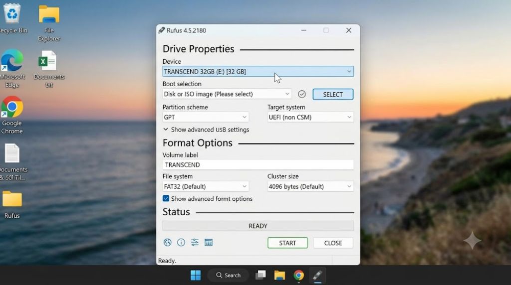Click the SELECT button
Viewport: 511px width, 285px height.
[333, 94]
